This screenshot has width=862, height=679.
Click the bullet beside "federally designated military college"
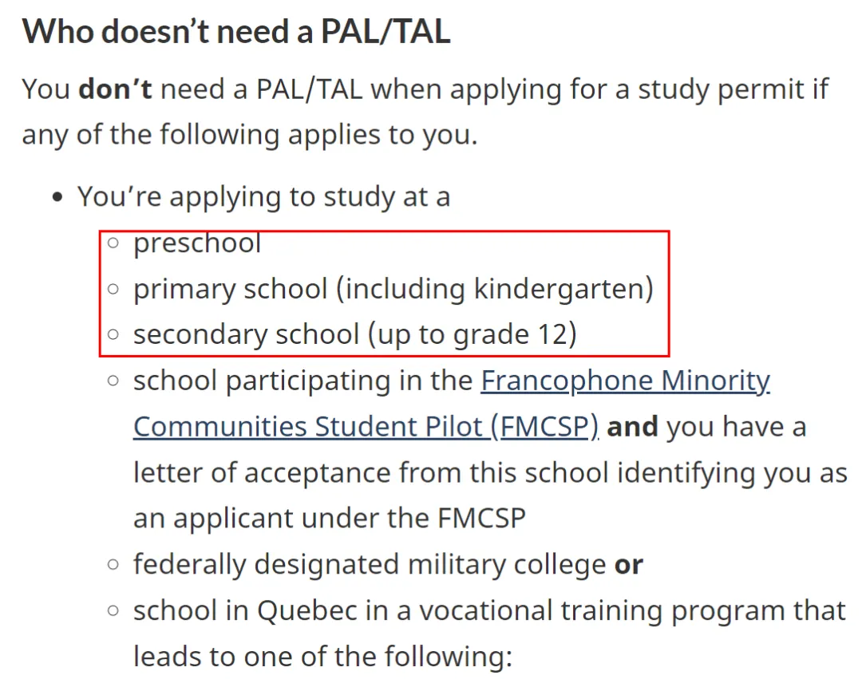[113, 565]
